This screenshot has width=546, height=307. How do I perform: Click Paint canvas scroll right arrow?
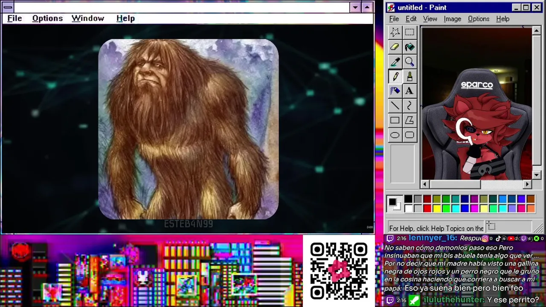pyautogui.click(x=528, y=184)
